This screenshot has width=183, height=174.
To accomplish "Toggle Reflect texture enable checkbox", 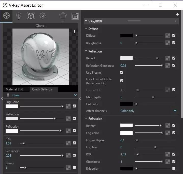I will pos(174,58).
